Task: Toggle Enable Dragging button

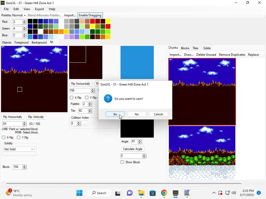Action: pyautogui.click(x=90, y=15)
